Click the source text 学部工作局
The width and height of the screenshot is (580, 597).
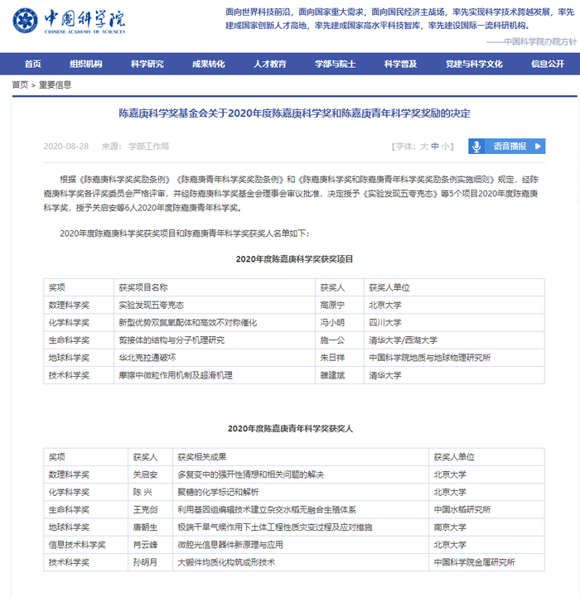point(148,147)
